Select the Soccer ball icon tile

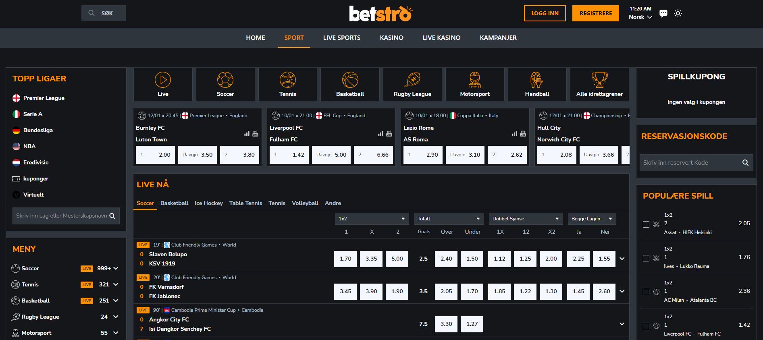(x=225, y=84)
